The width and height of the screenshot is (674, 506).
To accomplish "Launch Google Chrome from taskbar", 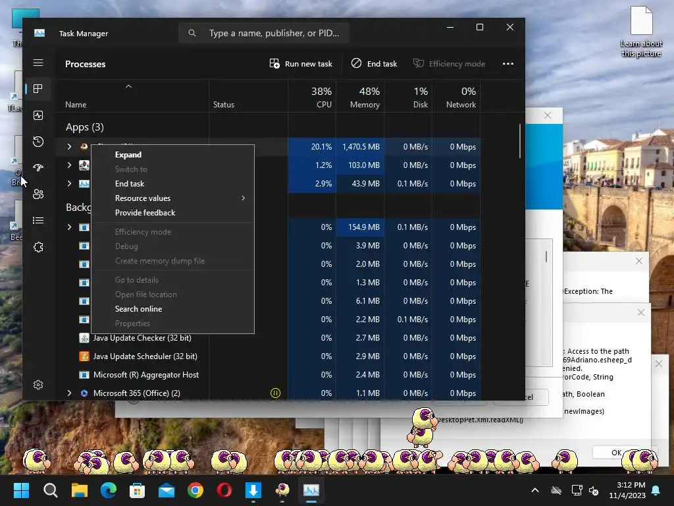I will coord(195,490).
